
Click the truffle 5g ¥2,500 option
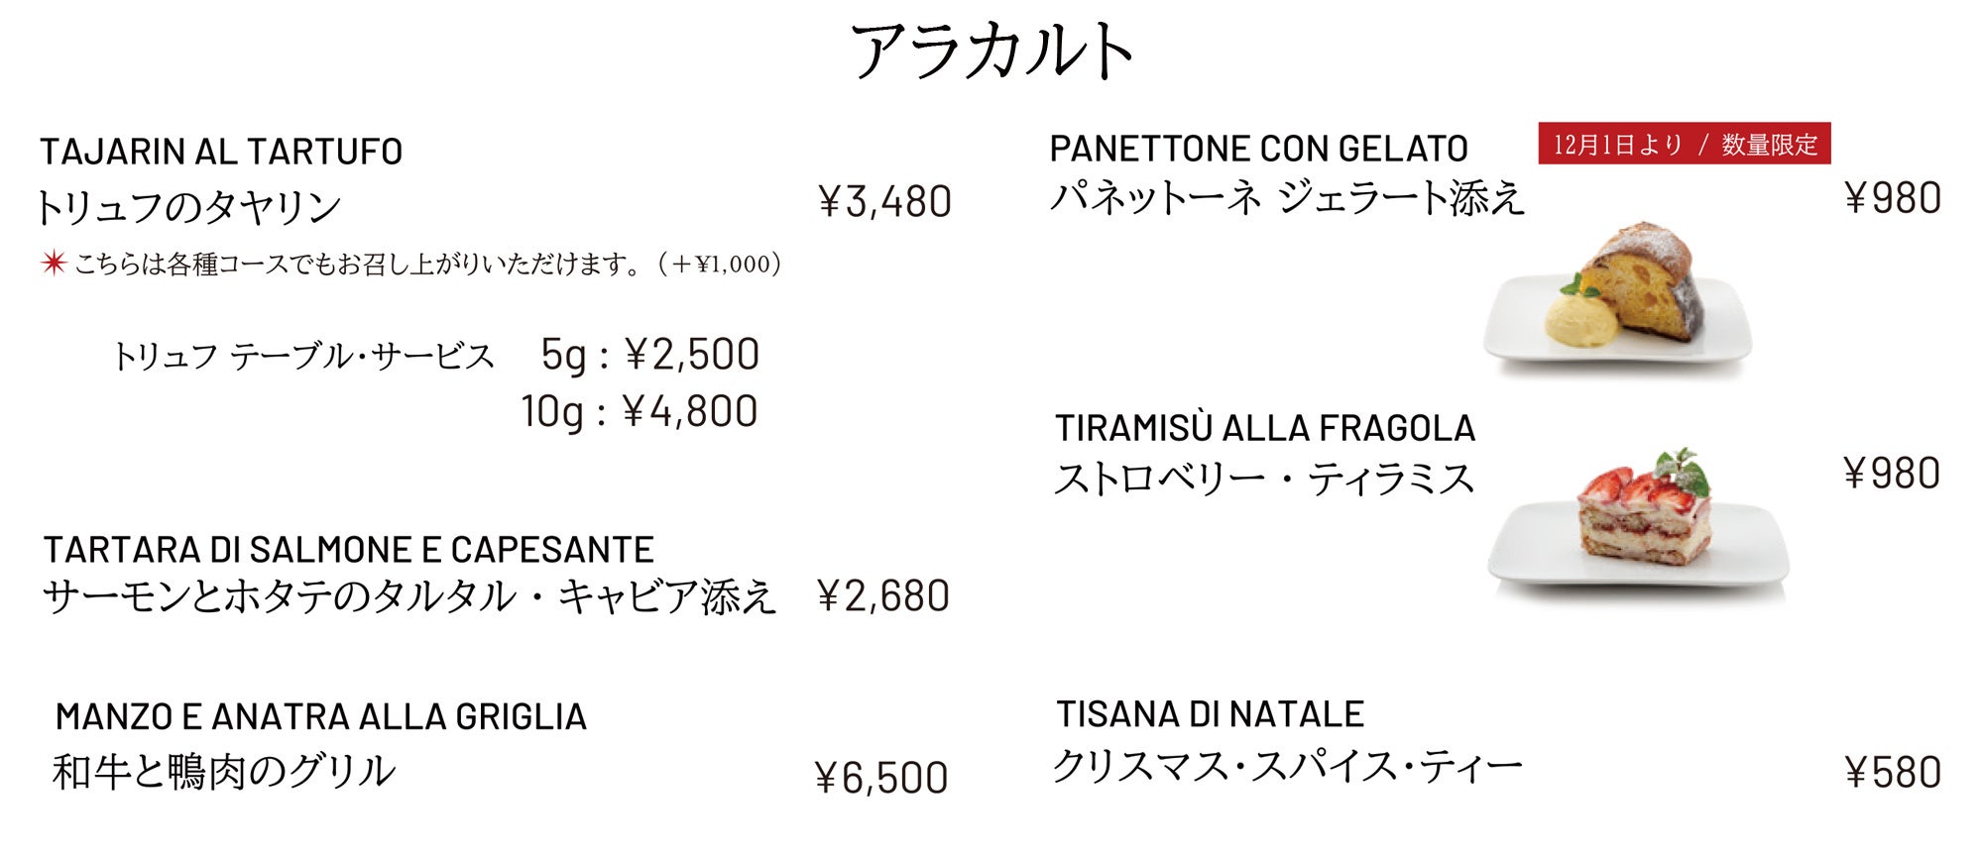(x=650, y=355)
